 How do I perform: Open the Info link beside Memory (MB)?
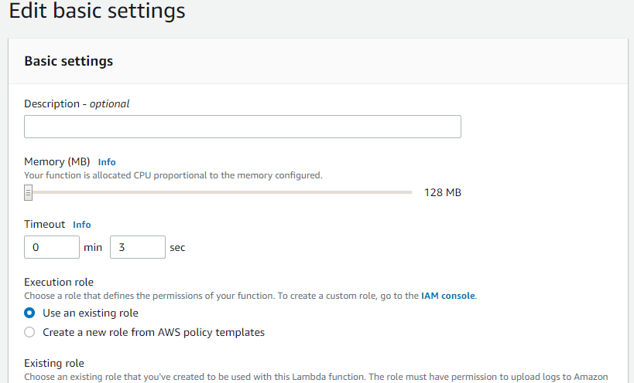pyautogui.click(x=107, y=162)
